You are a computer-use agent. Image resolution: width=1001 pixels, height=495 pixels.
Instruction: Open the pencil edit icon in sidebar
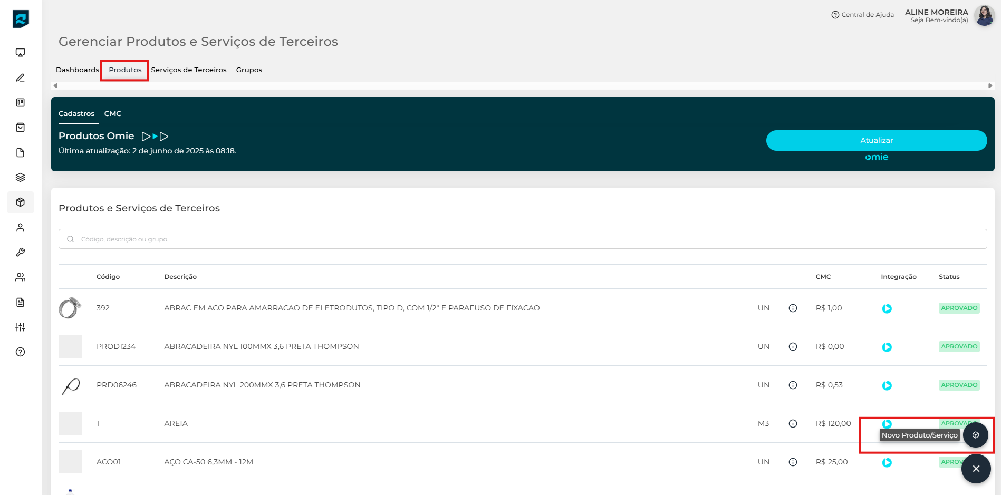pyautogui.click(x=21, y=78)
